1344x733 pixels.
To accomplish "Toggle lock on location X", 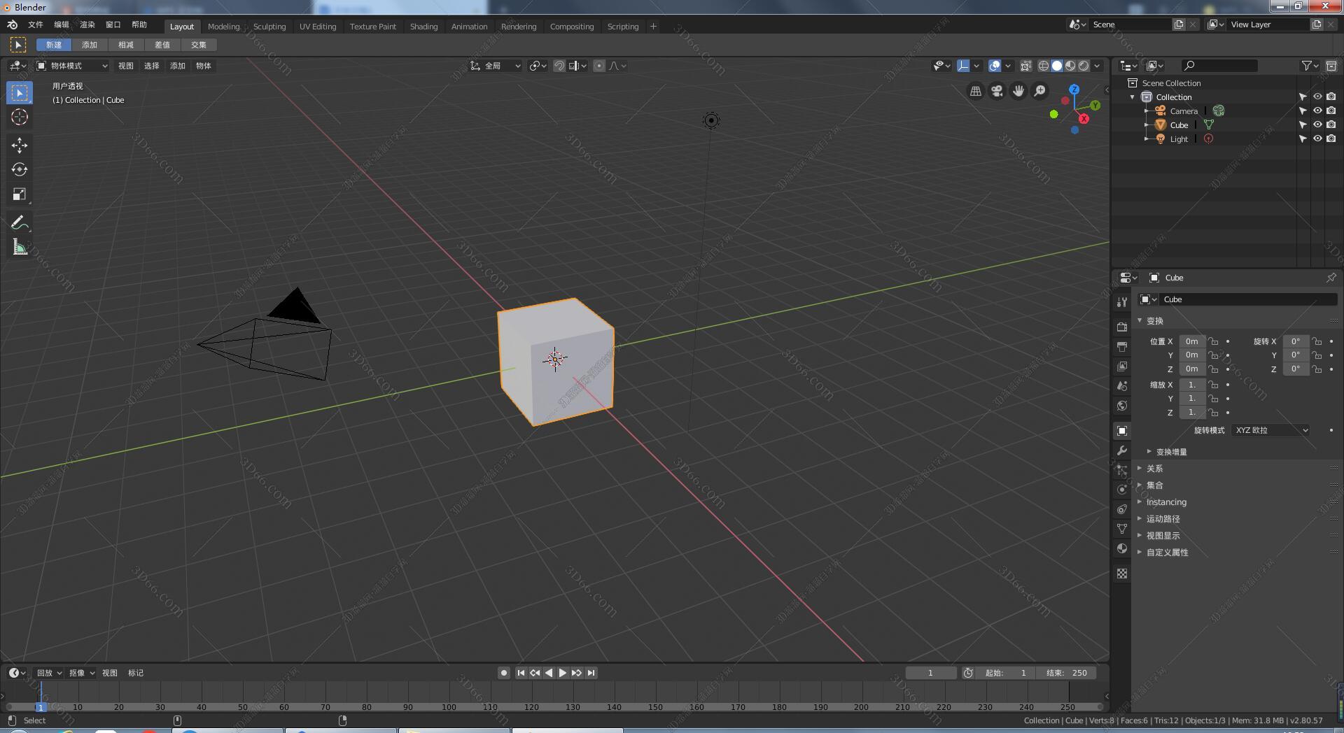I will click(1213, 341).
